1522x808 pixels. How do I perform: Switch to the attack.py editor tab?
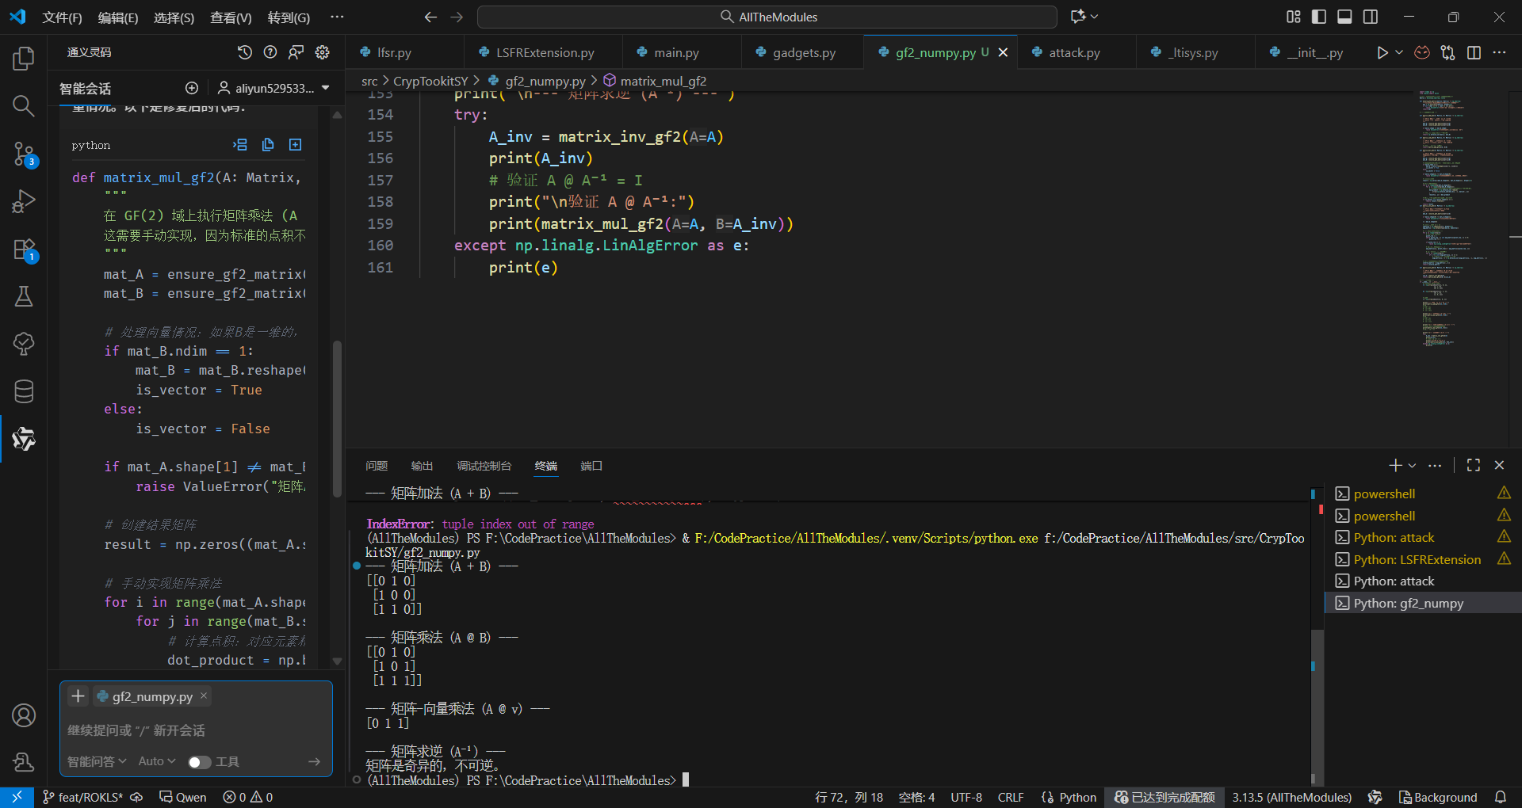[x=1073, y=52]
